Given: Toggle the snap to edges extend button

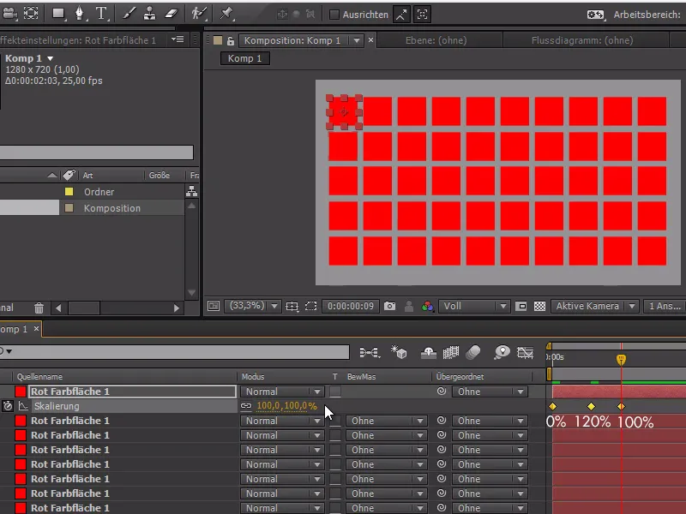Looking at the screenshot, I should pyautogui.click(x=401, y=15).
